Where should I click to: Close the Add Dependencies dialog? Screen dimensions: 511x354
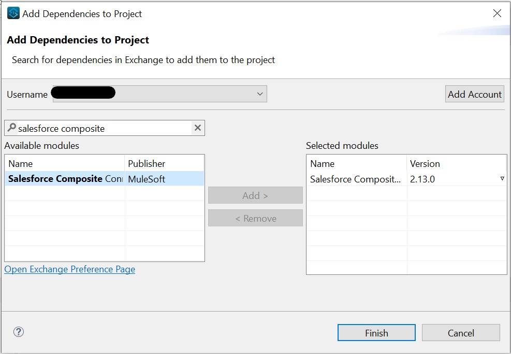click(x=497, y=13)
